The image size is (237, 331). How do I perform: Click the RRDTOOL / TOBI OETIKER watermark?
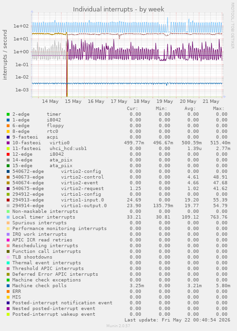pos(232,26)
